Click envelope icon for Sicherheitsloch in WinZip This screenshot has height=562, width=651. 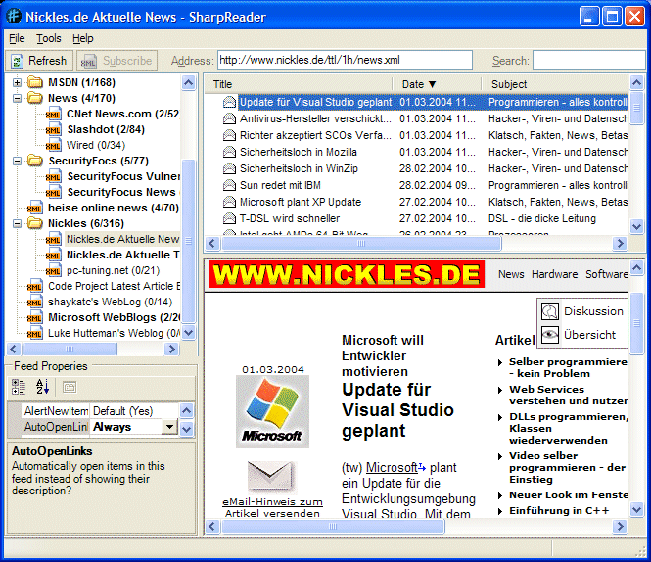[x=229, y=168]
